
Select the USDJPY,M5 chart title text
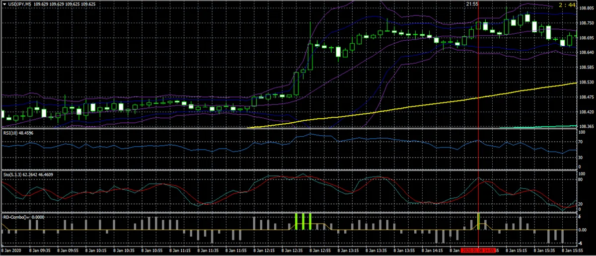[x=20, y=4]
